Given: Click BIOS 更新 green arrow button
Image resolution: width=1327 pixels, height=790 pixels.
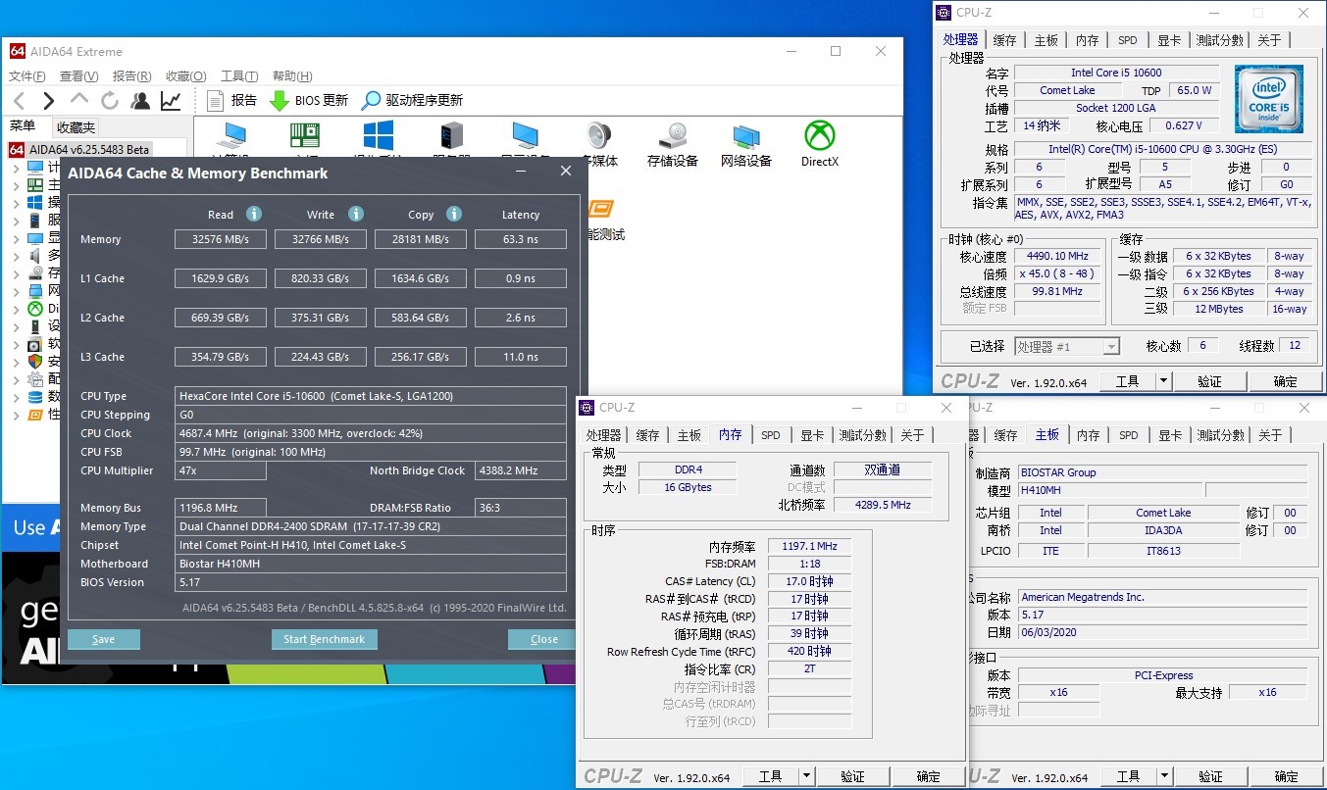Looking at the screenshot, I should pos(309,100).
